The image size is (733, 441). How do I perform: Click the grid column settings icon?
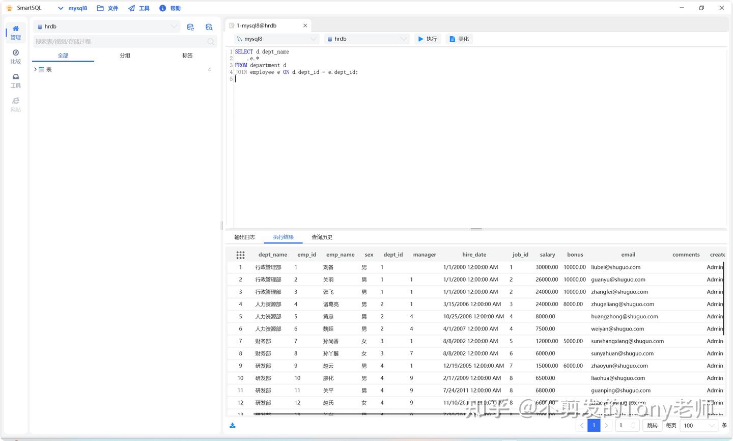[x=240, y=255]
